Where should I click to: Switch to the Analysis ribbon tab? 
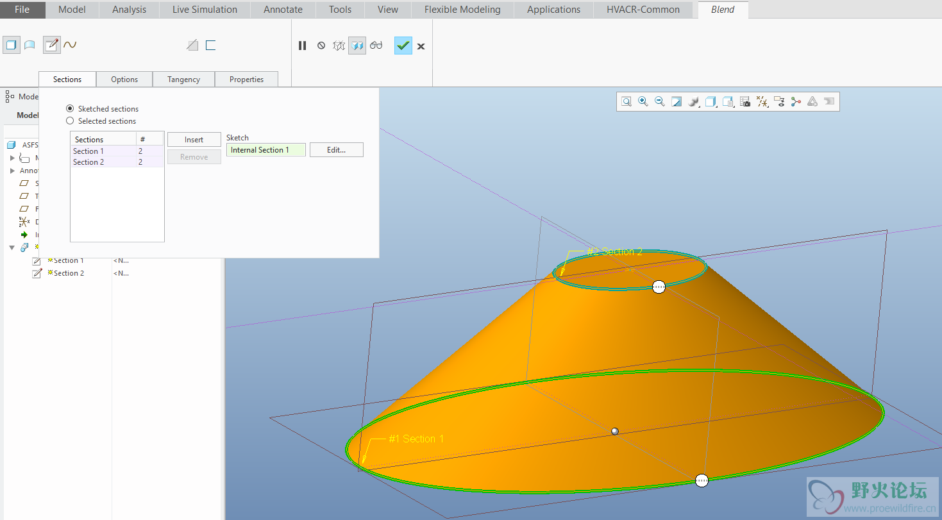129,10
